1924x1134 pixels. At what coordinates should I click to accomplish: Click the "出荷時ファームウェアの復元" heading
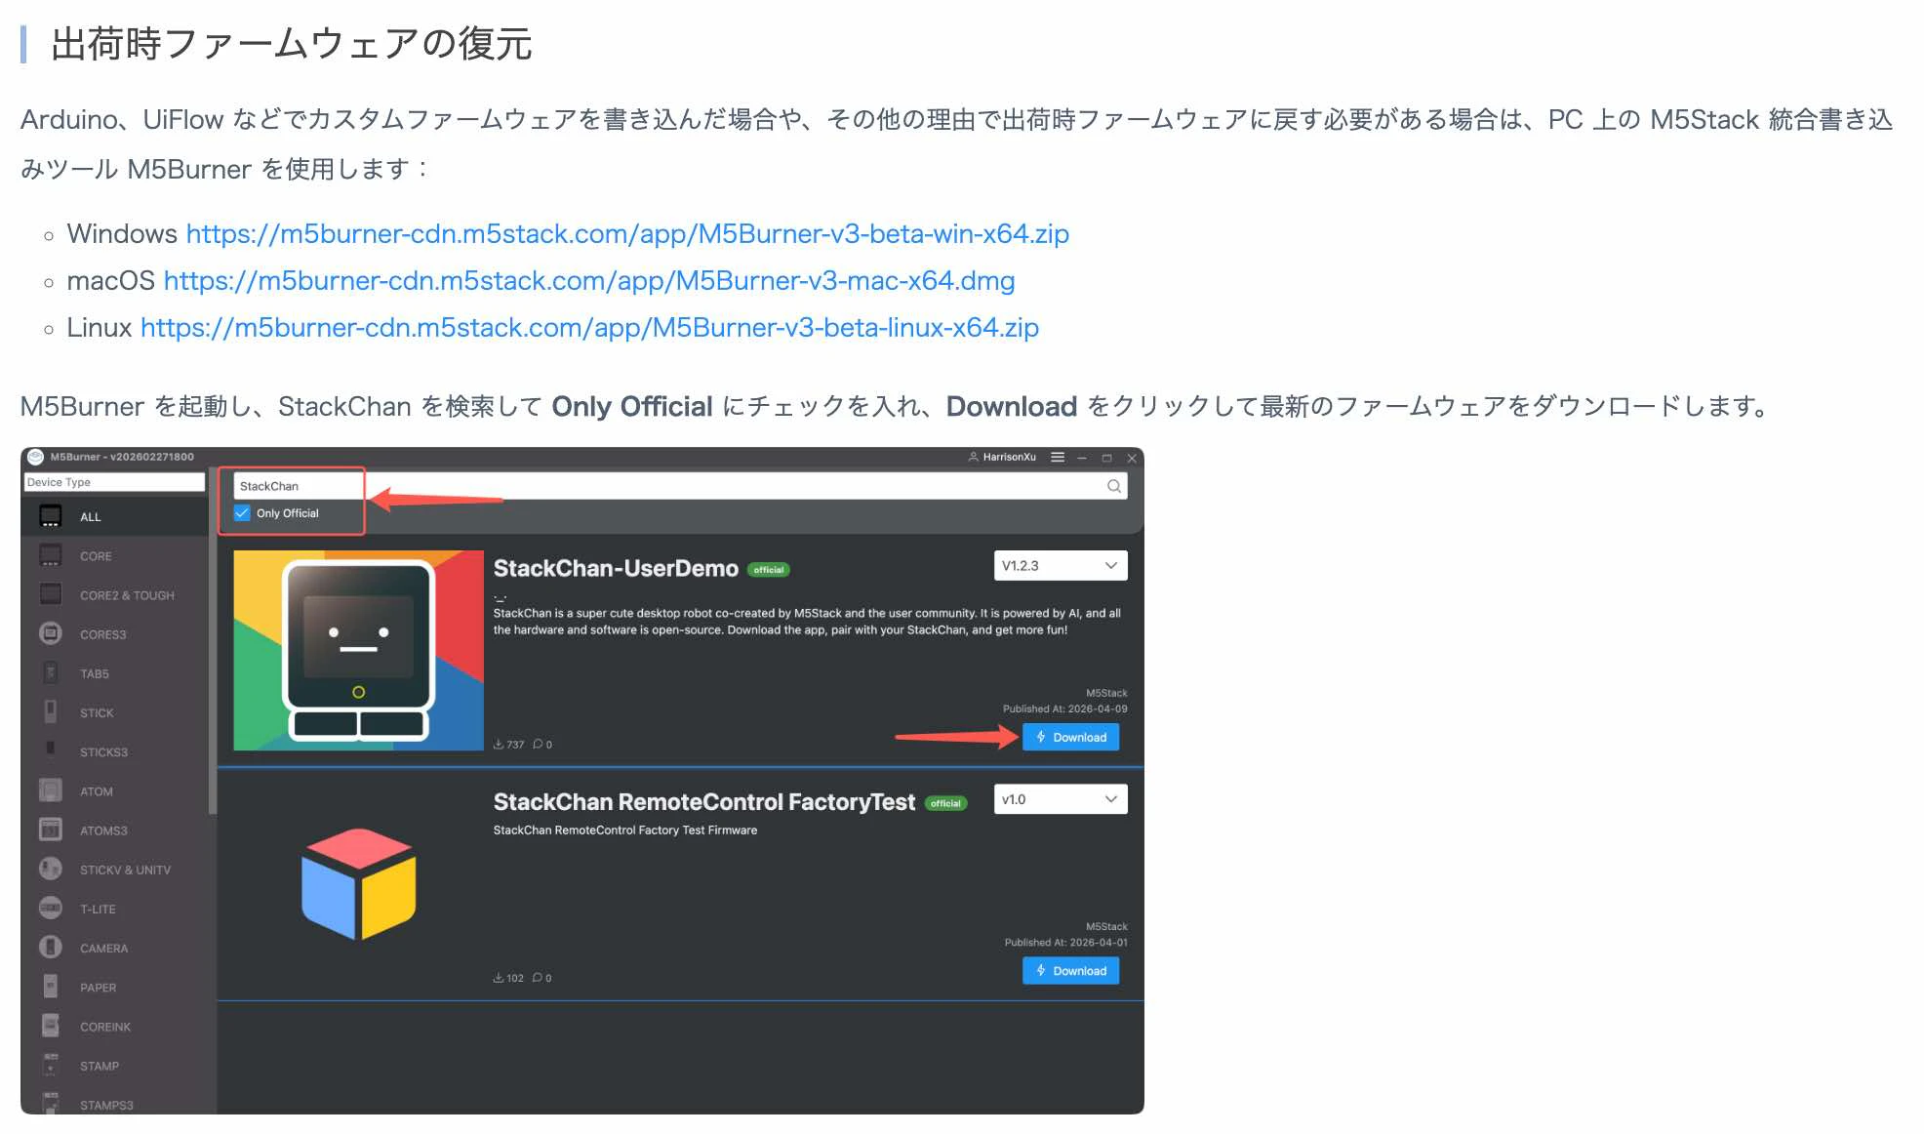point(291,44)
